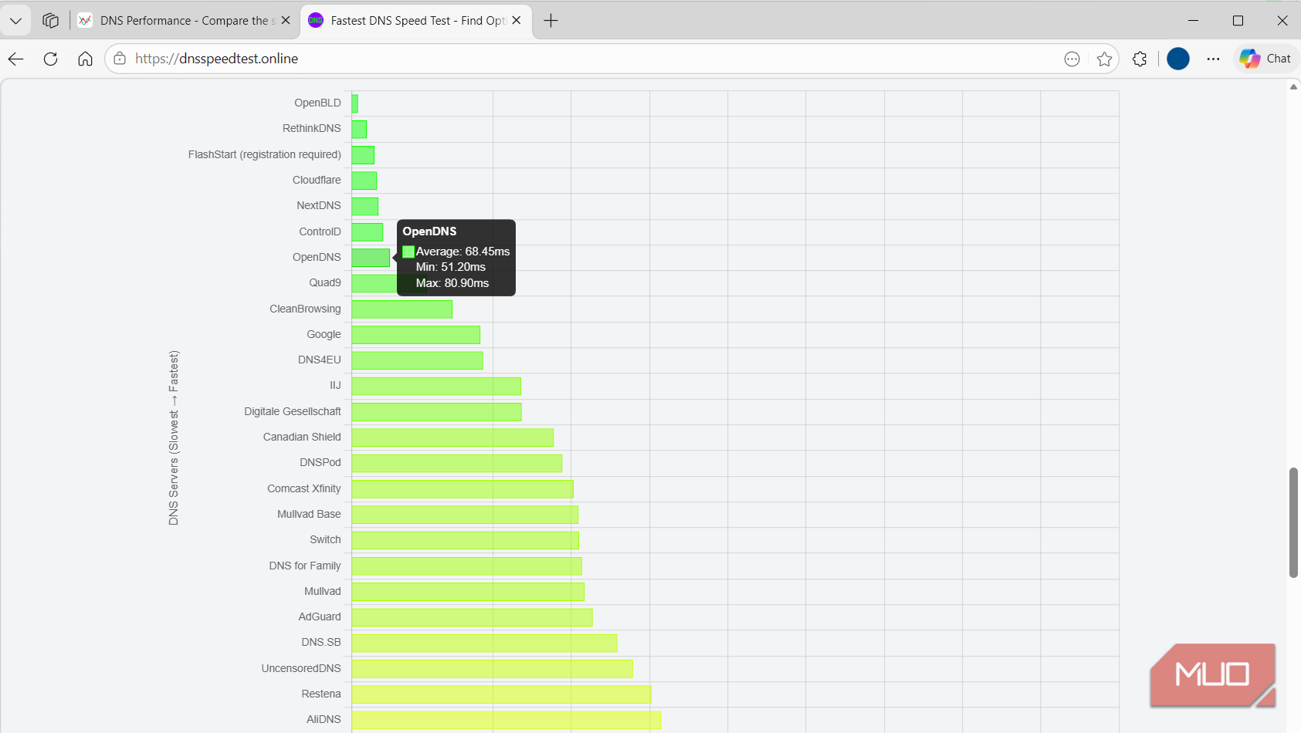View site information lock icon
The width and height of the screenshot is (1301, 733).
coord(120,59)
